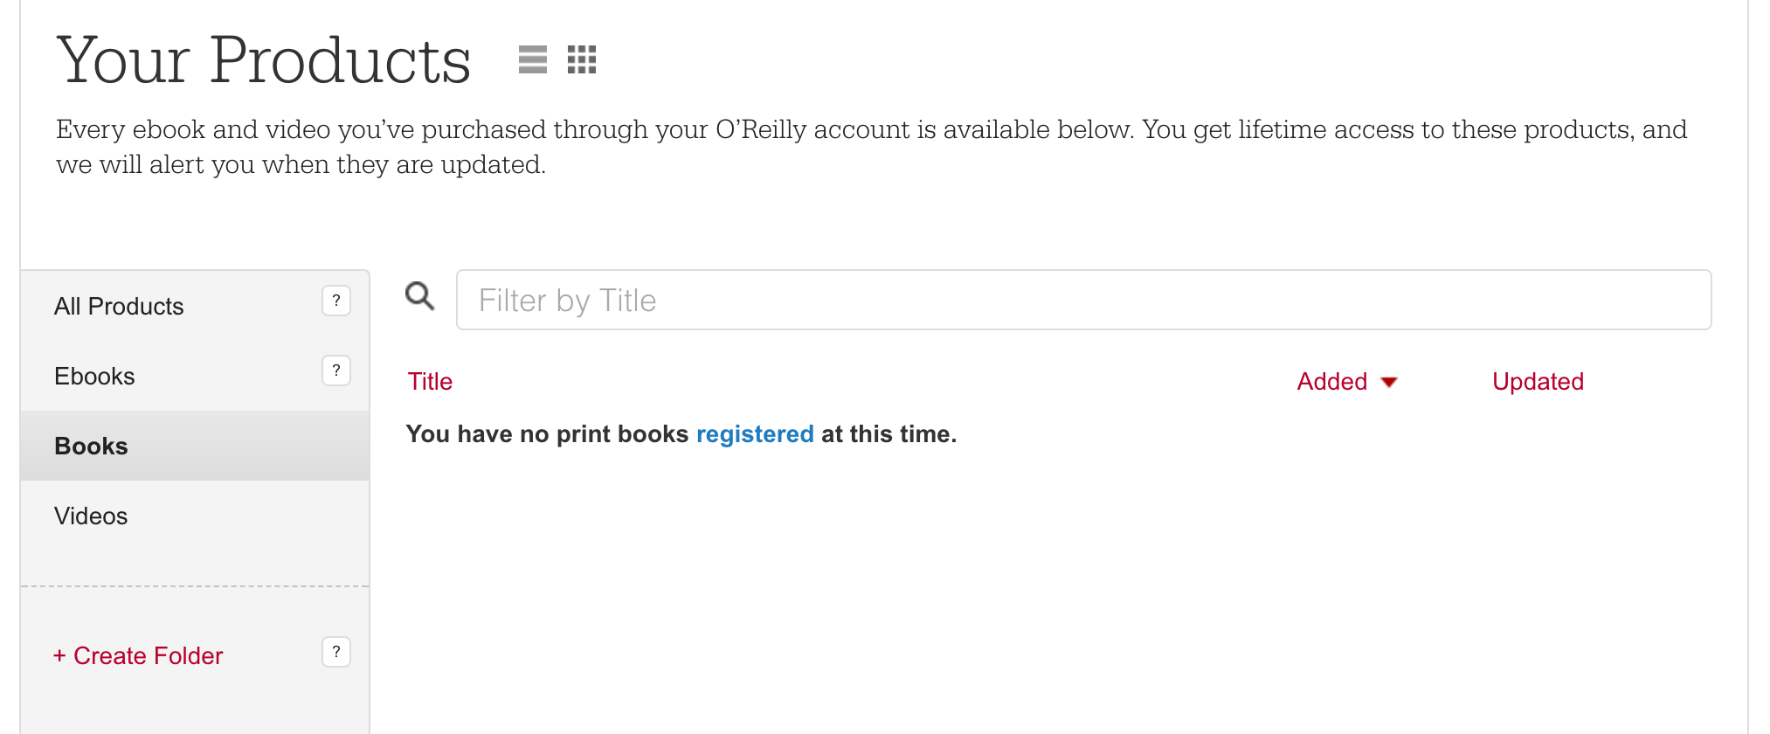The width and height of the screenshot is (1770, 734).
Task: Open help tooltip beside Create Folder
Action: point(336,652)
